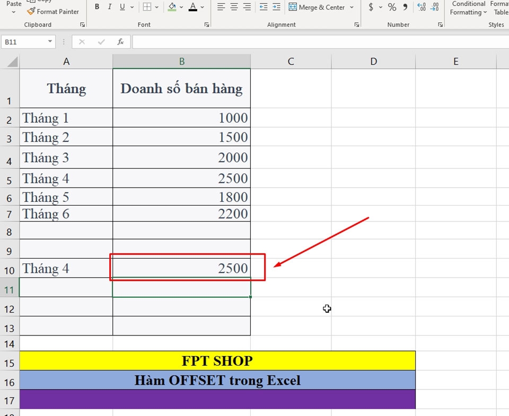Screen dimensions: 509x416
Task: Select cell with value 2200
Action: (x=181, y=214)
